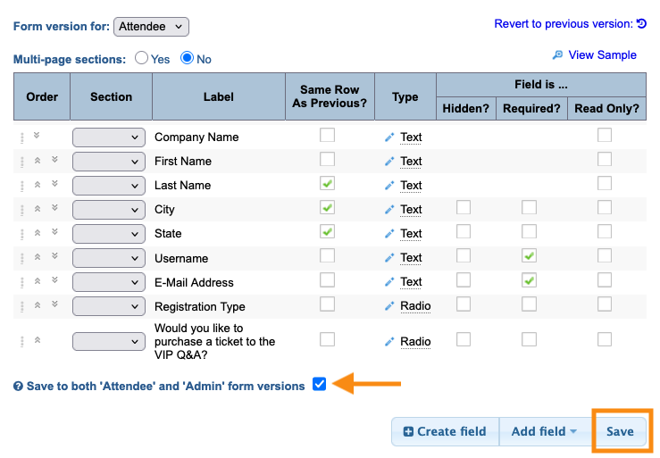Screen dimensions: 660x458
Task: Move the Company Name field down
Action: pyautogui.click(x=38, y=136)
